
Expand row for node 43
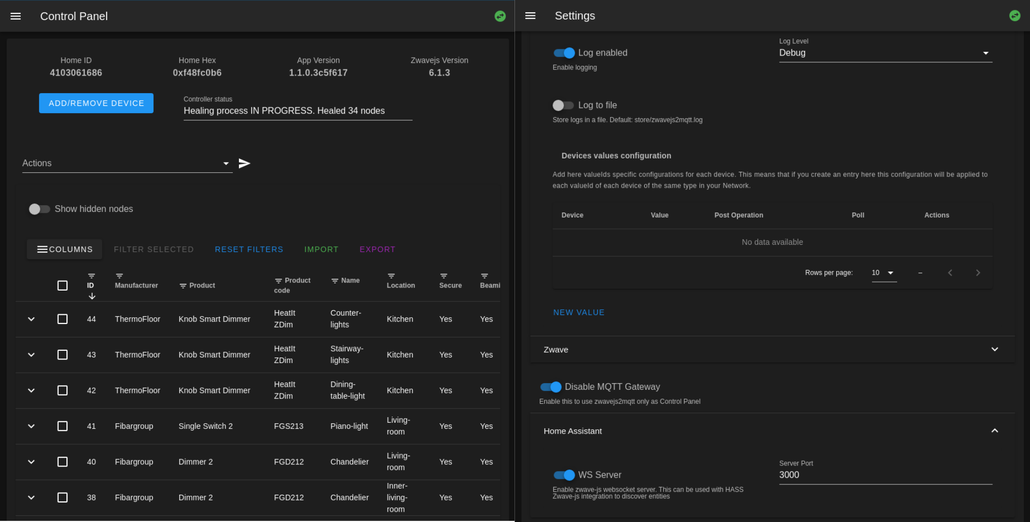coord(31,355)
